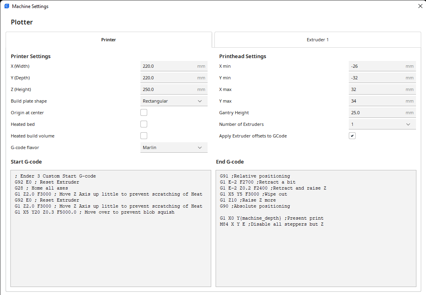Expand the G-code flavor dropdown
Viewport: 426px width, 295px height.
tap(174, 147)
